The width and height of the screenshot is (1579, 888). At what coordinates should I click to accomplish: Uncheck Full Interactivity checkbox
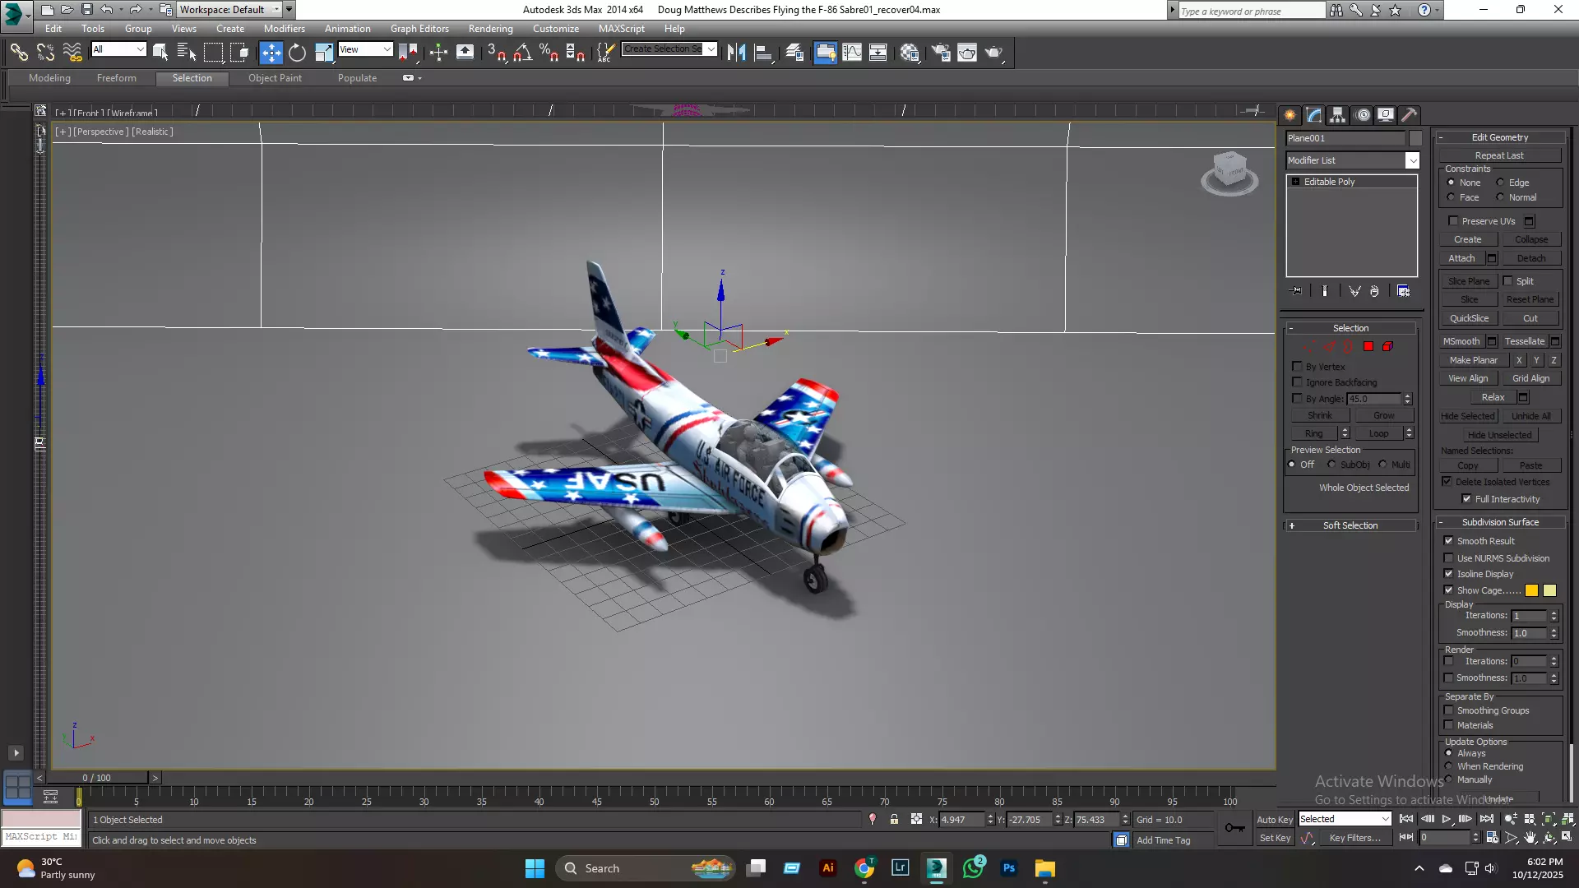(1466, 499)
